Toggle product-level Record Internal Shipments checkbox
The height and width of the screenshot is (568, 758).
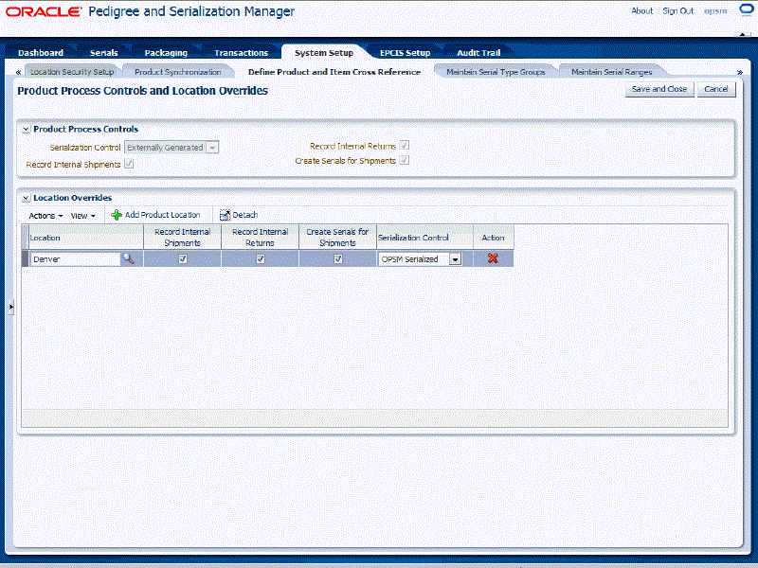129,164
